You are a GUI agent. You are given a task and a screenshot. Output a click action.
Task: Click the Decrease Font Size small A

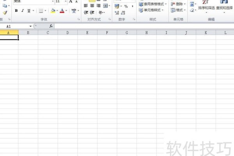click(x=76, y=2)
